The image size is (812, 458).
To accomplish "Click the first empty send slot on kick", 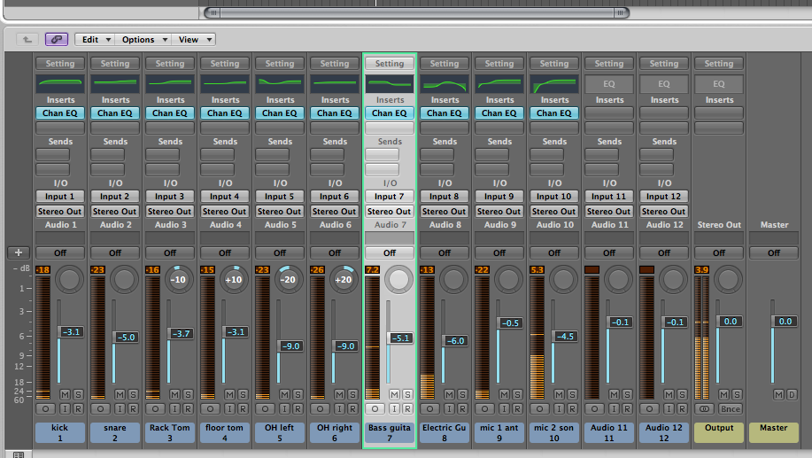I will 52,154.
